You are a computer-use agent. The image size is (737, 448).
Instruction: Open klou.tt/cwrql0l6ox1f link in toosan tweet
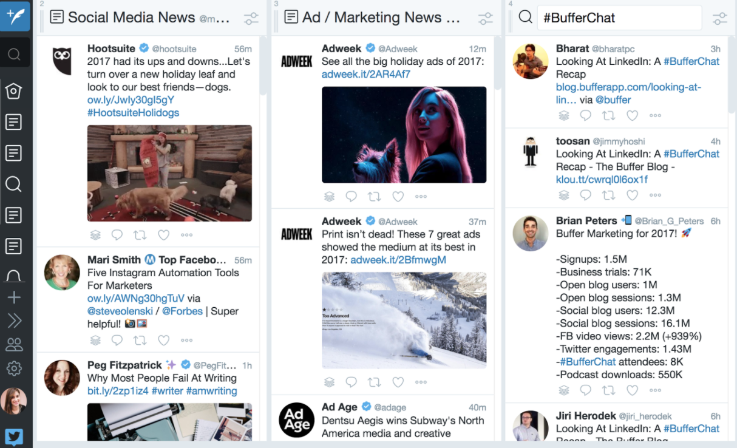(x=602, y=180)
